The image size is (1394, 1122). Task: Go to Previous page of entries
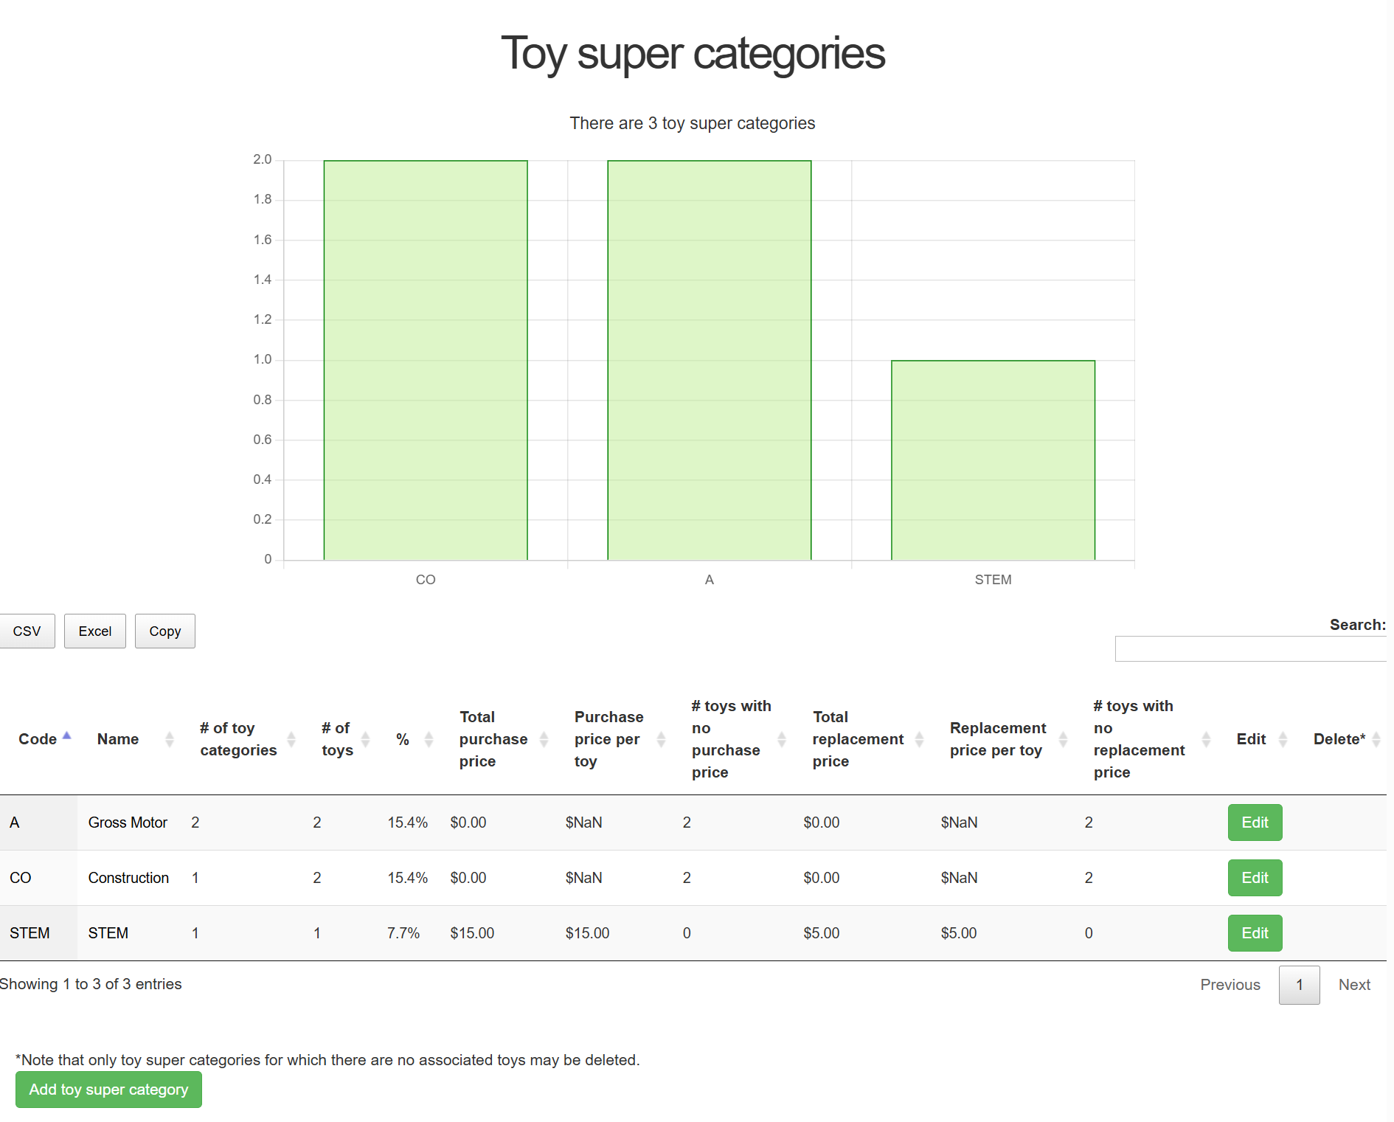tap(1230, 985)
